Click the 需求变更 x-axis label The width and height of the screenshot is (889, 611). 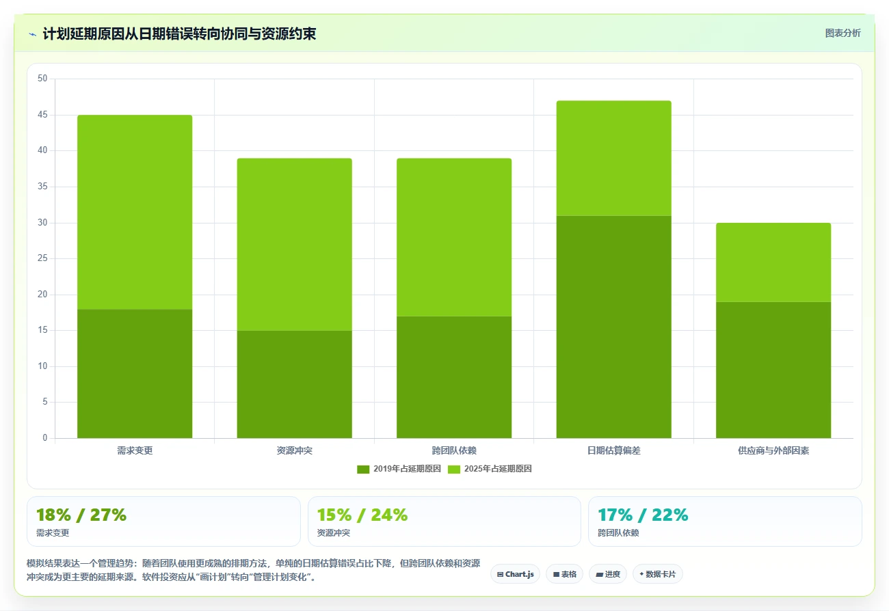coord(135,451)
